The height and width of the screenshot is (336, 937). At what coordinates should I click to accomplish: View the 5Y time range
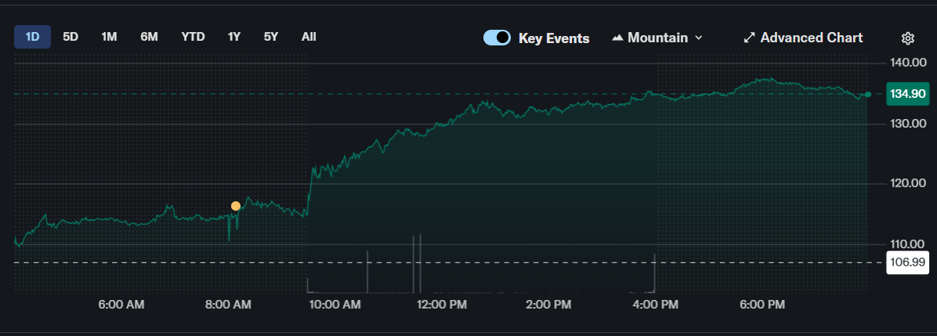click(270, 37)
